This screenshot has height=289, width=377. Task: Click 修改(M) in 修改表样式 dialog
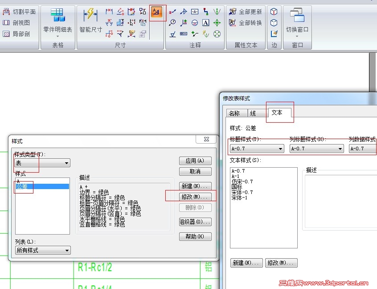pyautogui.click(x=281, y=263)
